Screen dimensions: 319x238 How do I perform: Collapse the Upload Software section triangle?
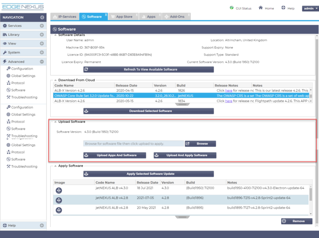point(55,122)
